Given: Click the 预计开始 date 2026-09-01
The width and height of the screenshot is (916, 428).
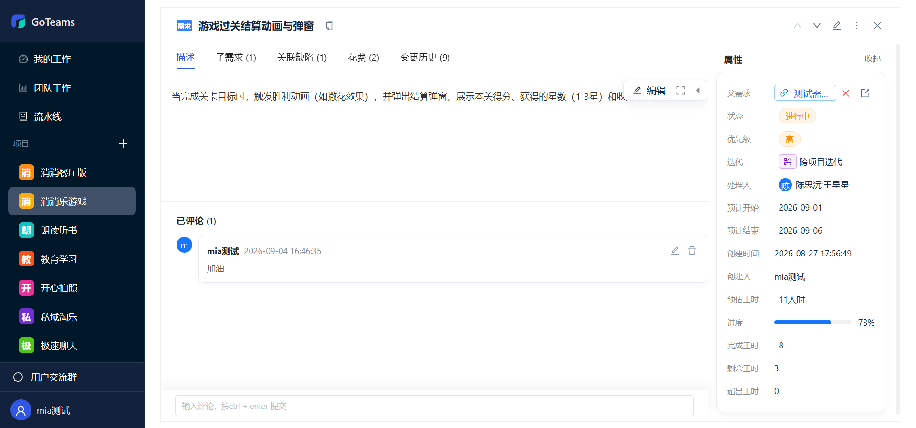Looking at the screenshot, I should [x=800, y=208].
